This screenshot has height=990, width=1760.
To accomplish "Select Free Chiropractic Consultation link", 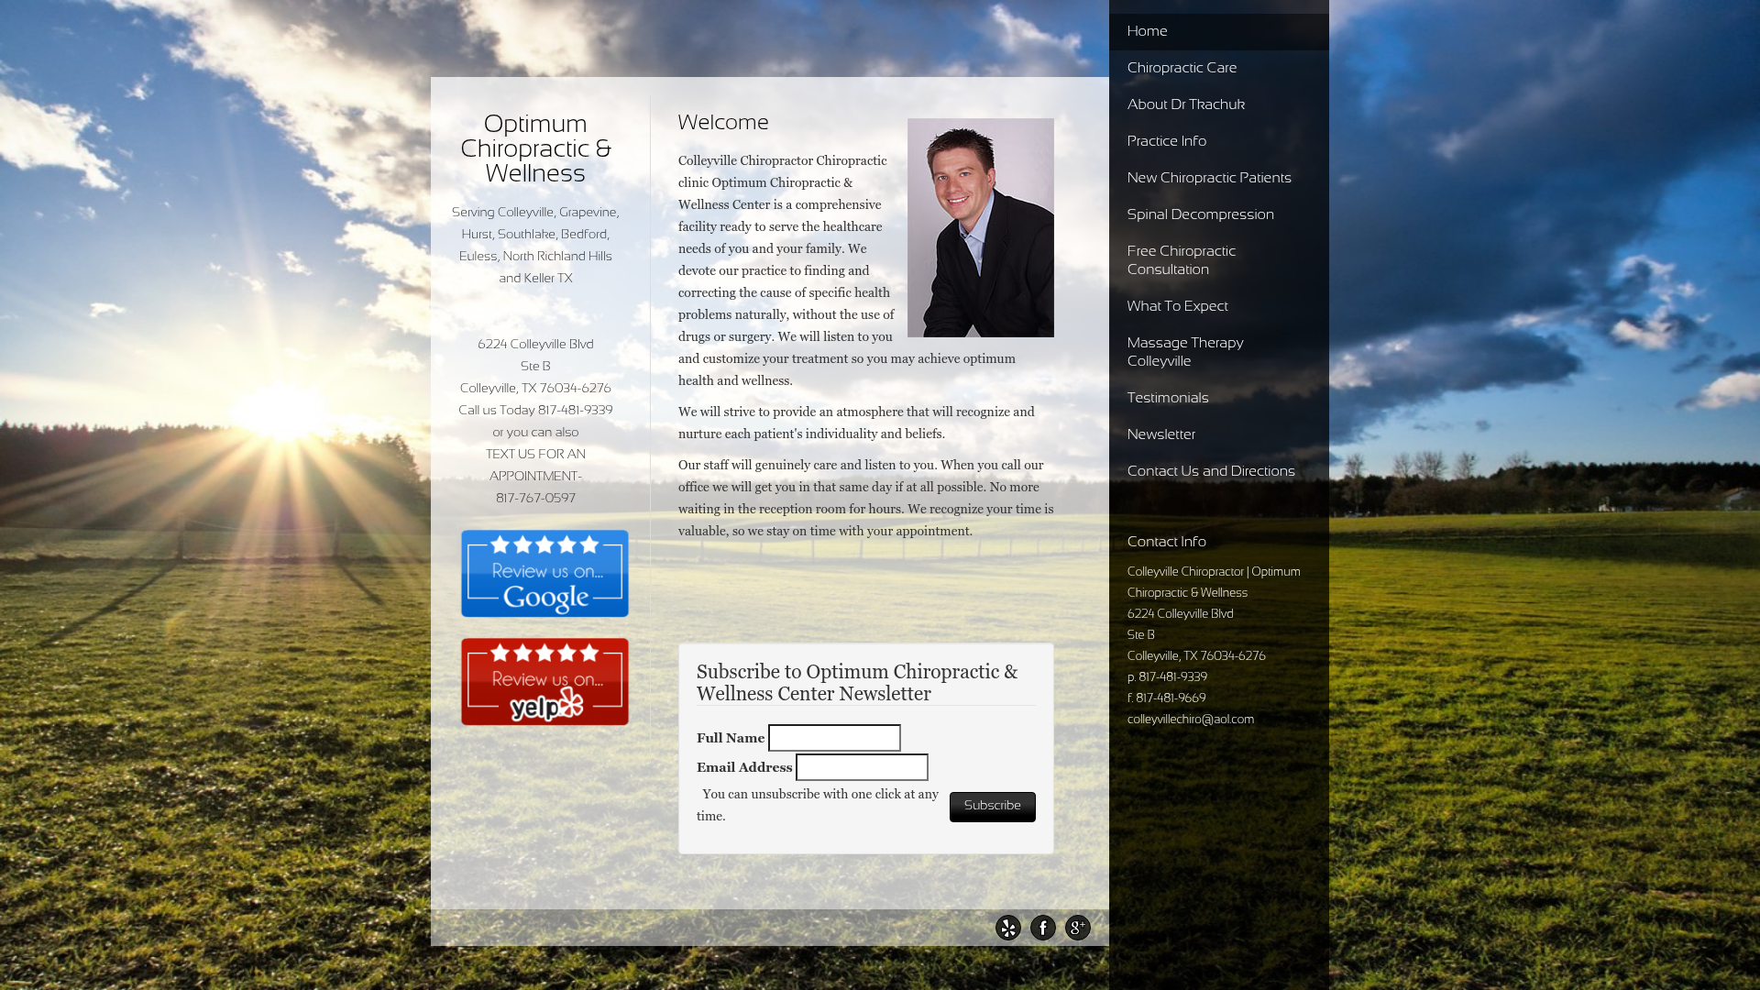I will tap(1181, 260).
